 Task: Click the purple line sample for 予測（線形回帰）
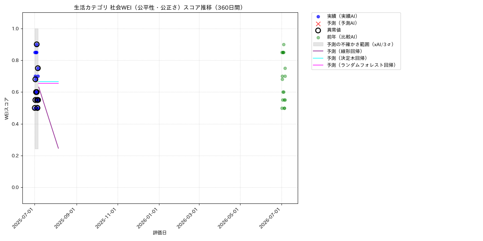coord(318,51)
